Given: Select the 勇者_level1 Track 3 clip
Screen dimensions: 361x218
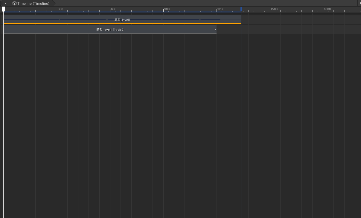Looking at the screenshot, I should [x=110, y=30].
